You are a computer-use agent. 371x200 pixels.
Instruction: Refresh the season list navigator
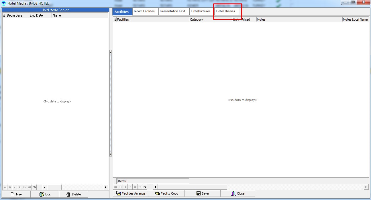point(34,187)
